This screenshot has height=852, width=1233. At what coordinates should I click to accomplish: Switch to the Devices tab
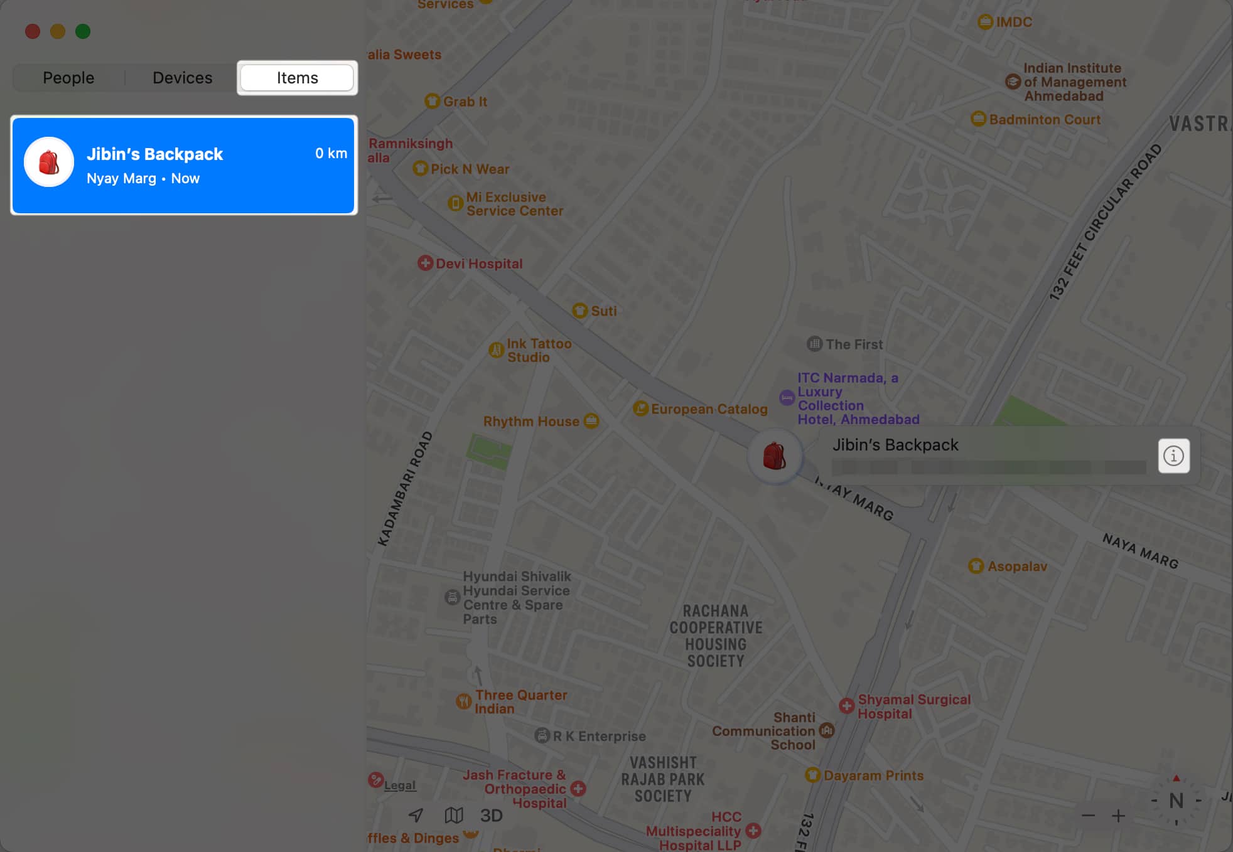coord(182,78)
